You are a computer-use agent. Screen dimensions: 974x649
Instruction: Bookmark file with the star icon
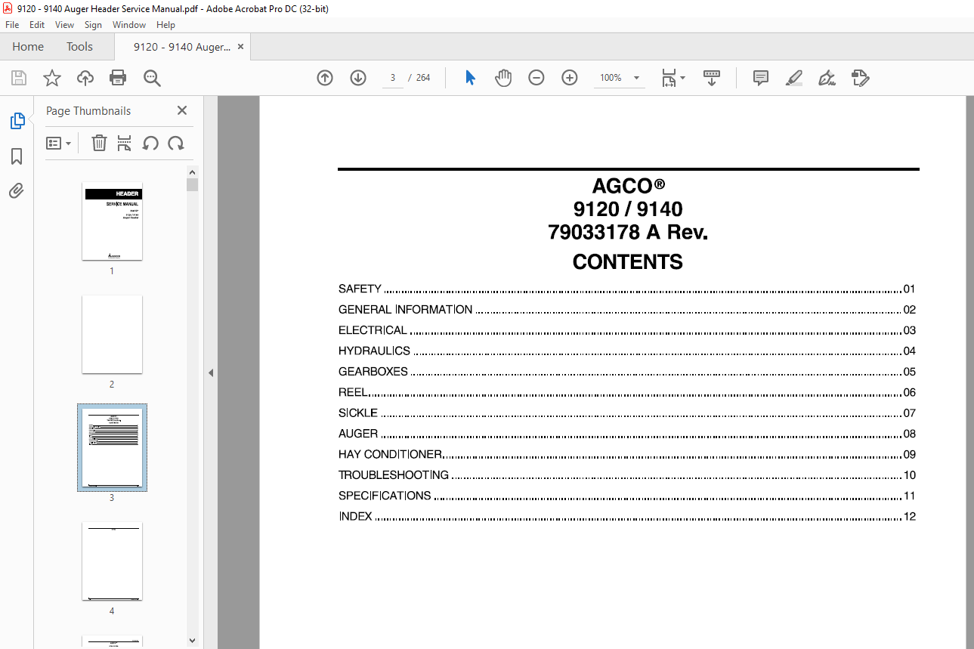point(51,78)
